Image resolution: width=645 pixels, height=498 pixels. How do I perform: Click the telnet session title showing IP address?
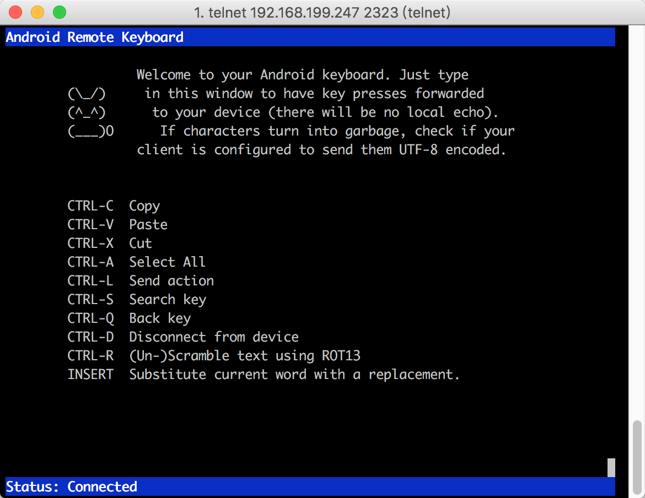tap(322, 12)
